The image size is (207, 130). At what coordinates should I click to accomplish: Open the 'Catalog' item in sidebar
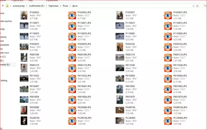(4, 81)
